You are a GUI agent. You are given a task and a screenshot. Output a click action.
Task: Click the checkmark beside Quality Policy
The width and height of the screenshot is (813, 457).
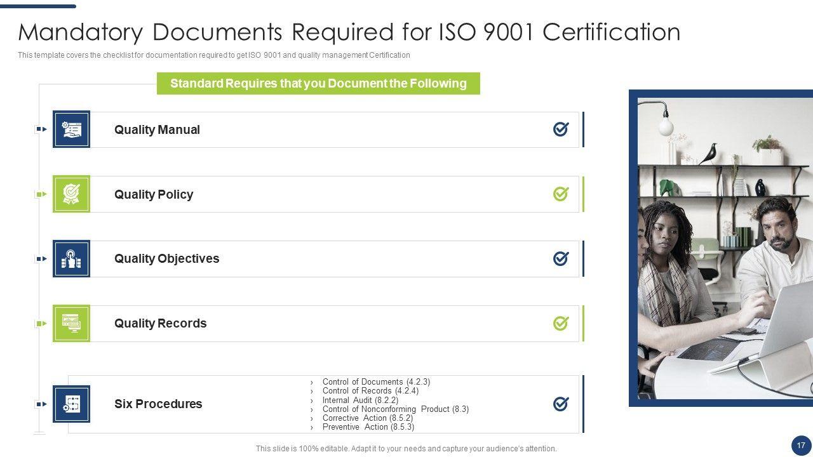click(x=561, y=194)
